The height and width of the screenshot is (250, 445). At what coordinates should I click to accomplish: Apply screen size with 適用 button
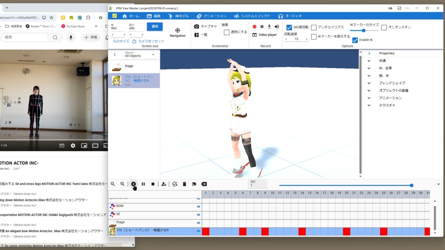155,26
